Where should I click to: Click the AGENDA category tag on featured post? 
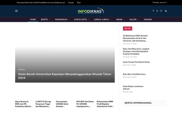coord(21,70)
